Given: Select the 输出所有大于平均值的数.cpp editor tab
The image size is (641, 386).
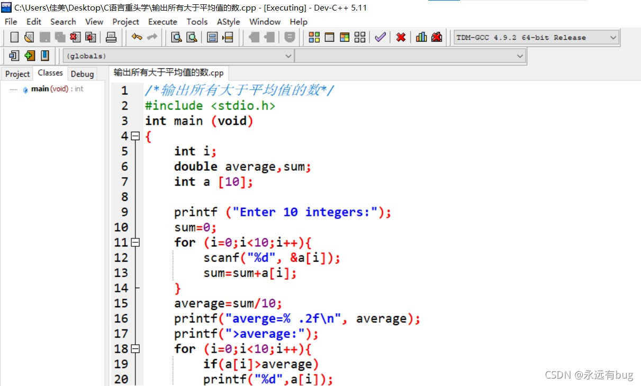Looking at the screenshot, I should 169,72.
